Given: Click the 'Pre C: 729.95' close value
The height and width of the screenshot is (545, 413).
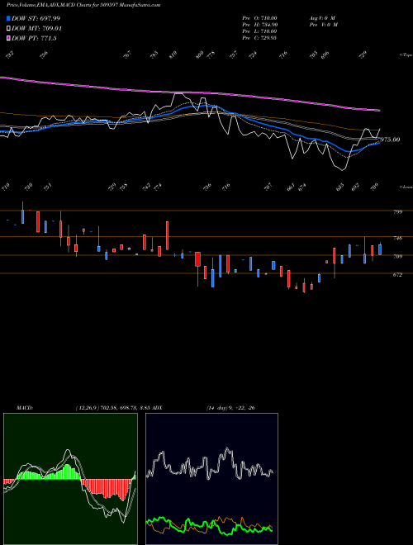Looking at the screenshot, I should coord(259,38).
